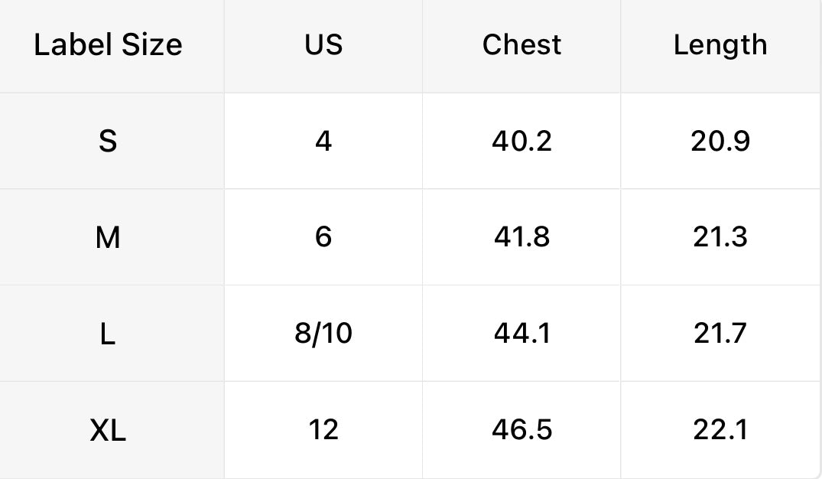This screenshot has height=479, width=822.
Task: Click chest measurement 46.5
Action: click(x=521, y=430)
